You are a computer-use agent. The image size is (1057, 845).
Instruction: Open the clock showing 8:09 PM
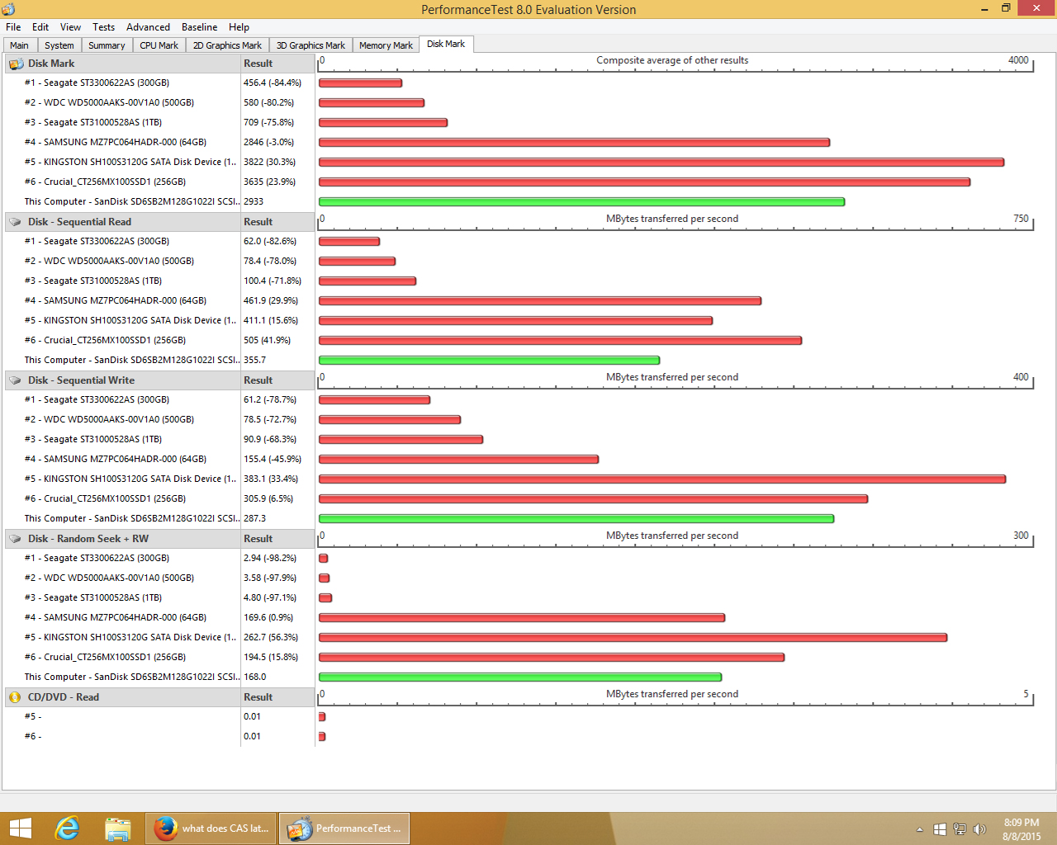[x=1021, y=829]
